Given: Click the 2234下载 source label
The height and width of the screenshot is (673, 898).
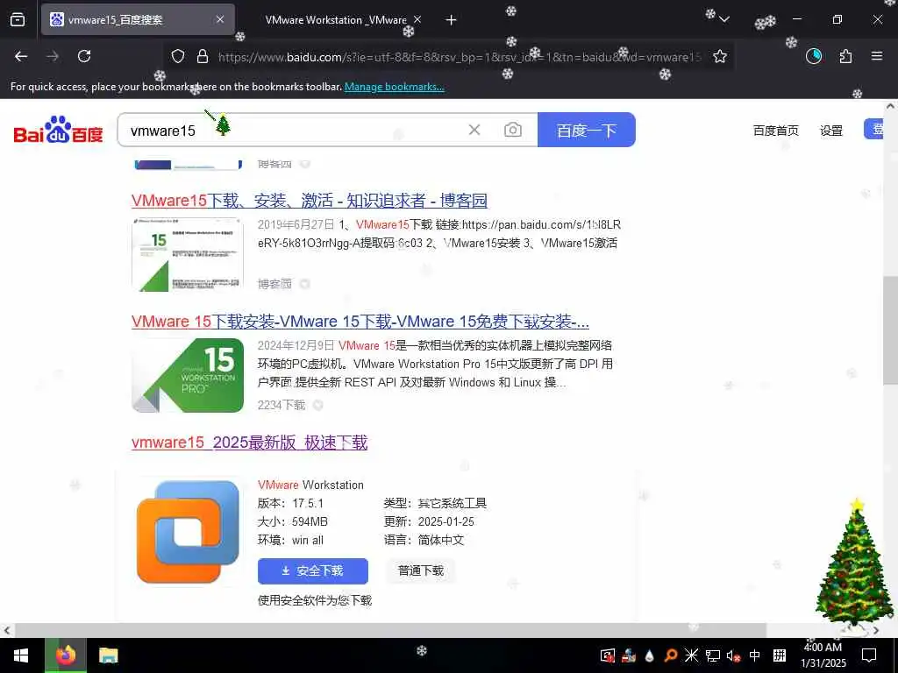Looking at the screenshot, I should click(282, 405).
